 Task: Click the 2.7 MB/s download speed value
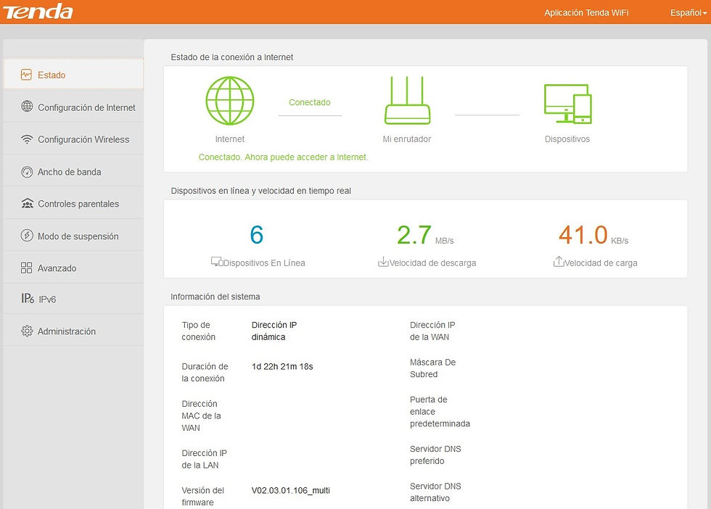tap(425, 235)
